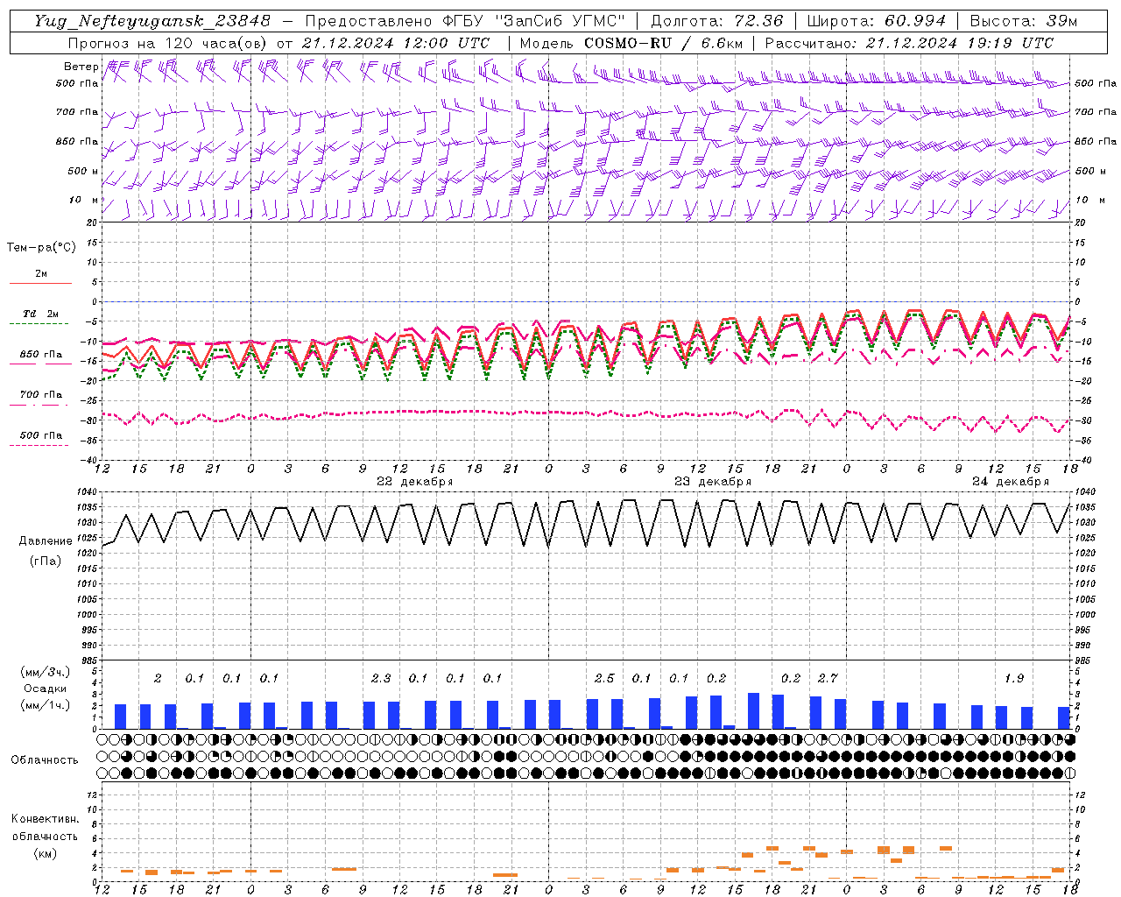Screen dimensions: 1121x897
Task: Click the left '10 м' wind level label
Action: [83, 200]
